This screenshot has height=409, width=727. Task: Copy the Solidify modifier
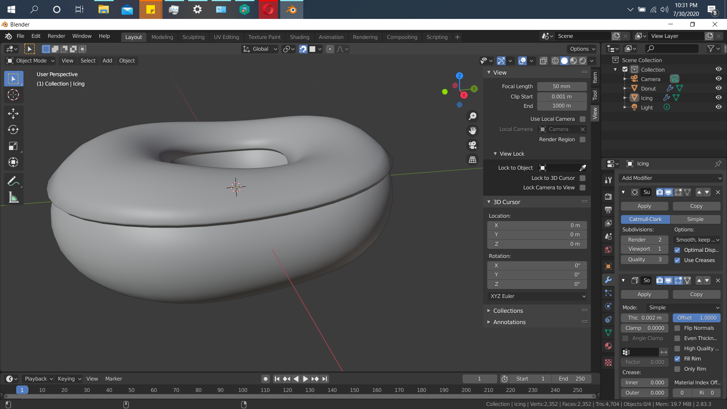click(696, 294)
